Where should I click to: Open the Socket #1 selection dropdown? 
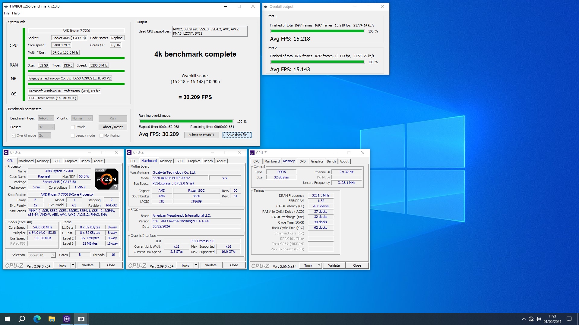[42, 255]
